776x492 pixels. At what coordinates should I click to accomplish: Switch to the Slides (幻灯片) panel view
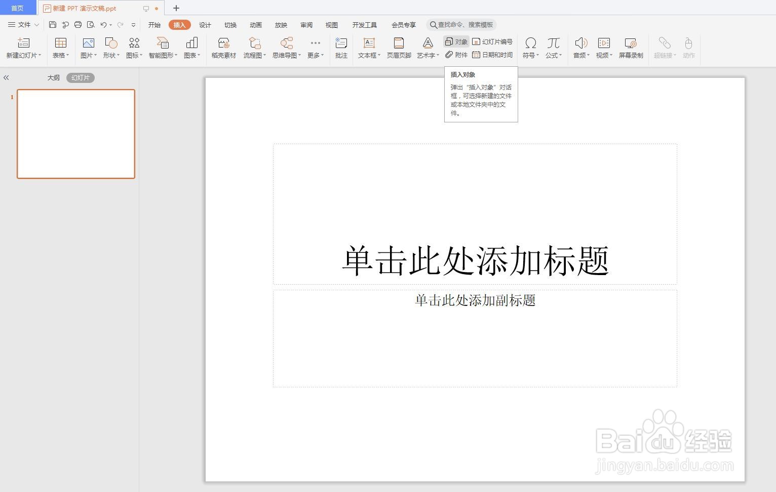point(81,77)
